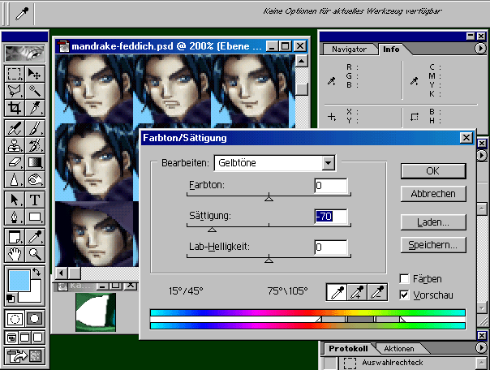Select the Paintbrush tool

pyautogui.click(x=34, y=128)
